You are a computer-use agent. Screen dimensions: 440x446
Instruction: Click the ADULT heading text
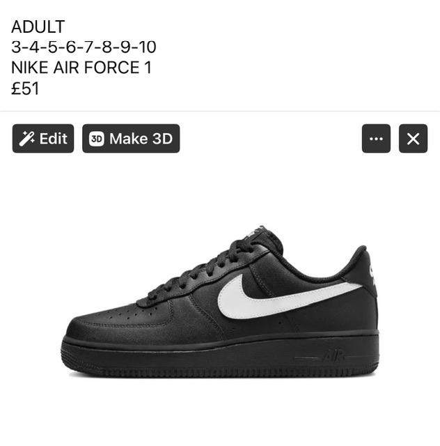(x=38, y=26)
